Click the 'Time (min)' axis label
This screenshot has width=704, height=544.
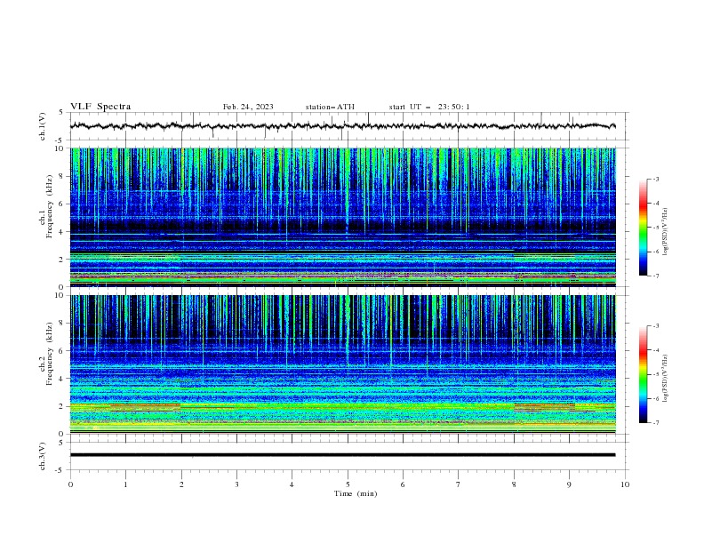point(356,493)
